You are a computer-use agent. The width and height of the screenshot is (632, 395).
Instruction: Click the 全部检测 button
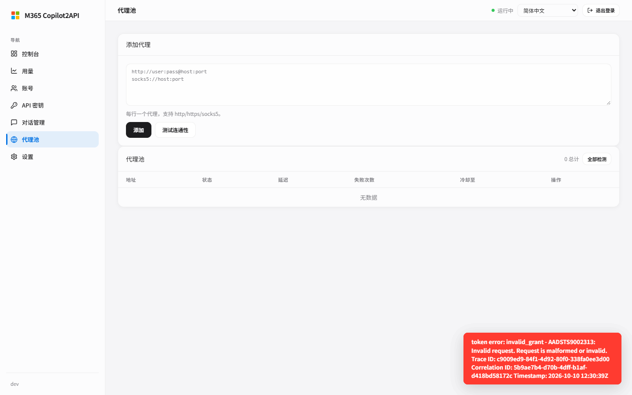click(x=597, y=159)
